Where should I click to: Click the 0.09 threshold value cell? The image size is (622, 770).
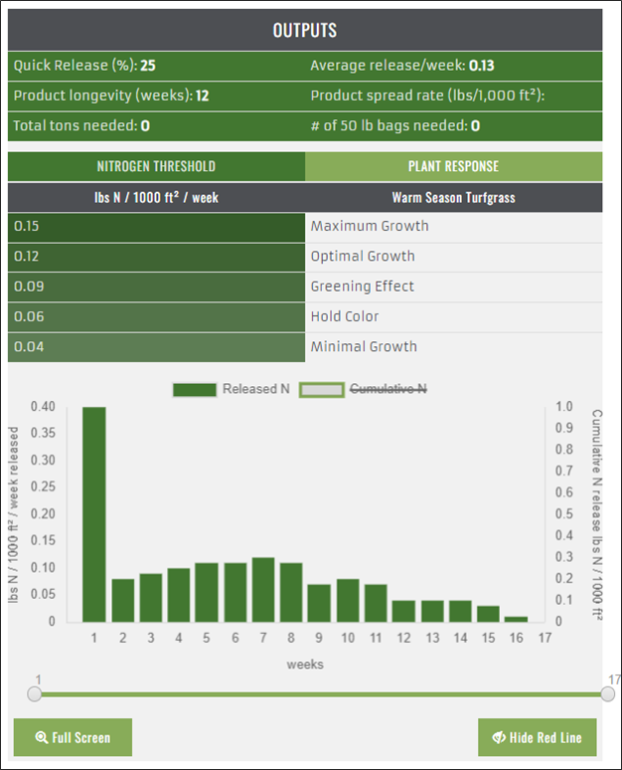[x=156, y=288]
